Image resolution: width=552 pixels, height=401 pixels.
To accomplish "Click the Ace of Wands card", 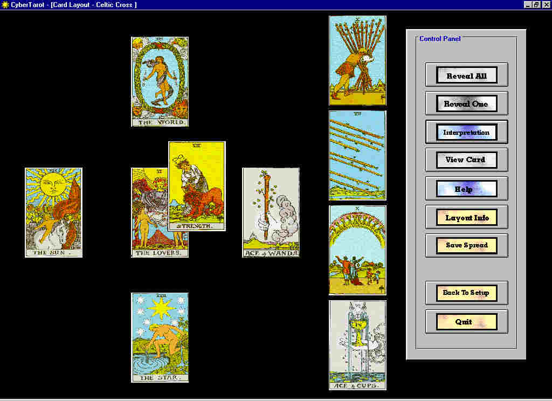I will (271, 212).
